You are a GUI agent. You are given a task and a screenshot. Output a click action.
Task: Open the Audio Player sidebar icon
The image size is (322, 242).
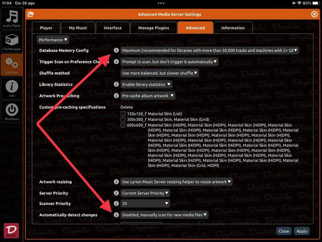tap(12, 19)
